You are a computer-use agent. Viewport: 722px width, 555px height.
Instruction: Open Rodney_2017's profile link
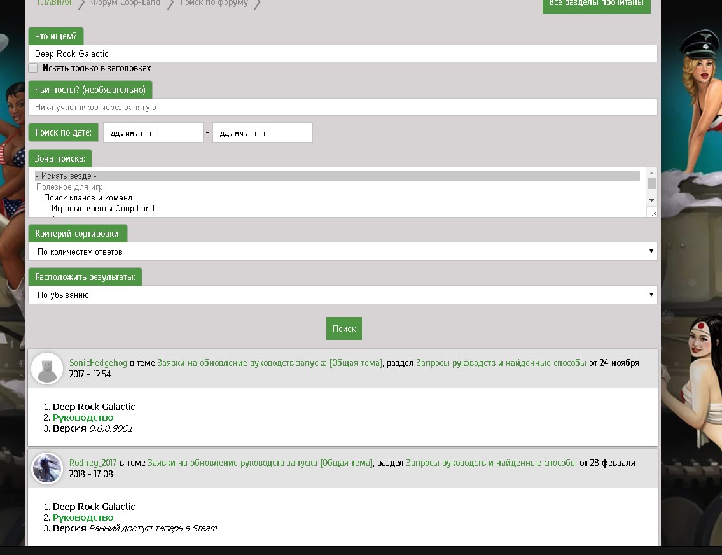pyautogui.click(x=93, y=463)
